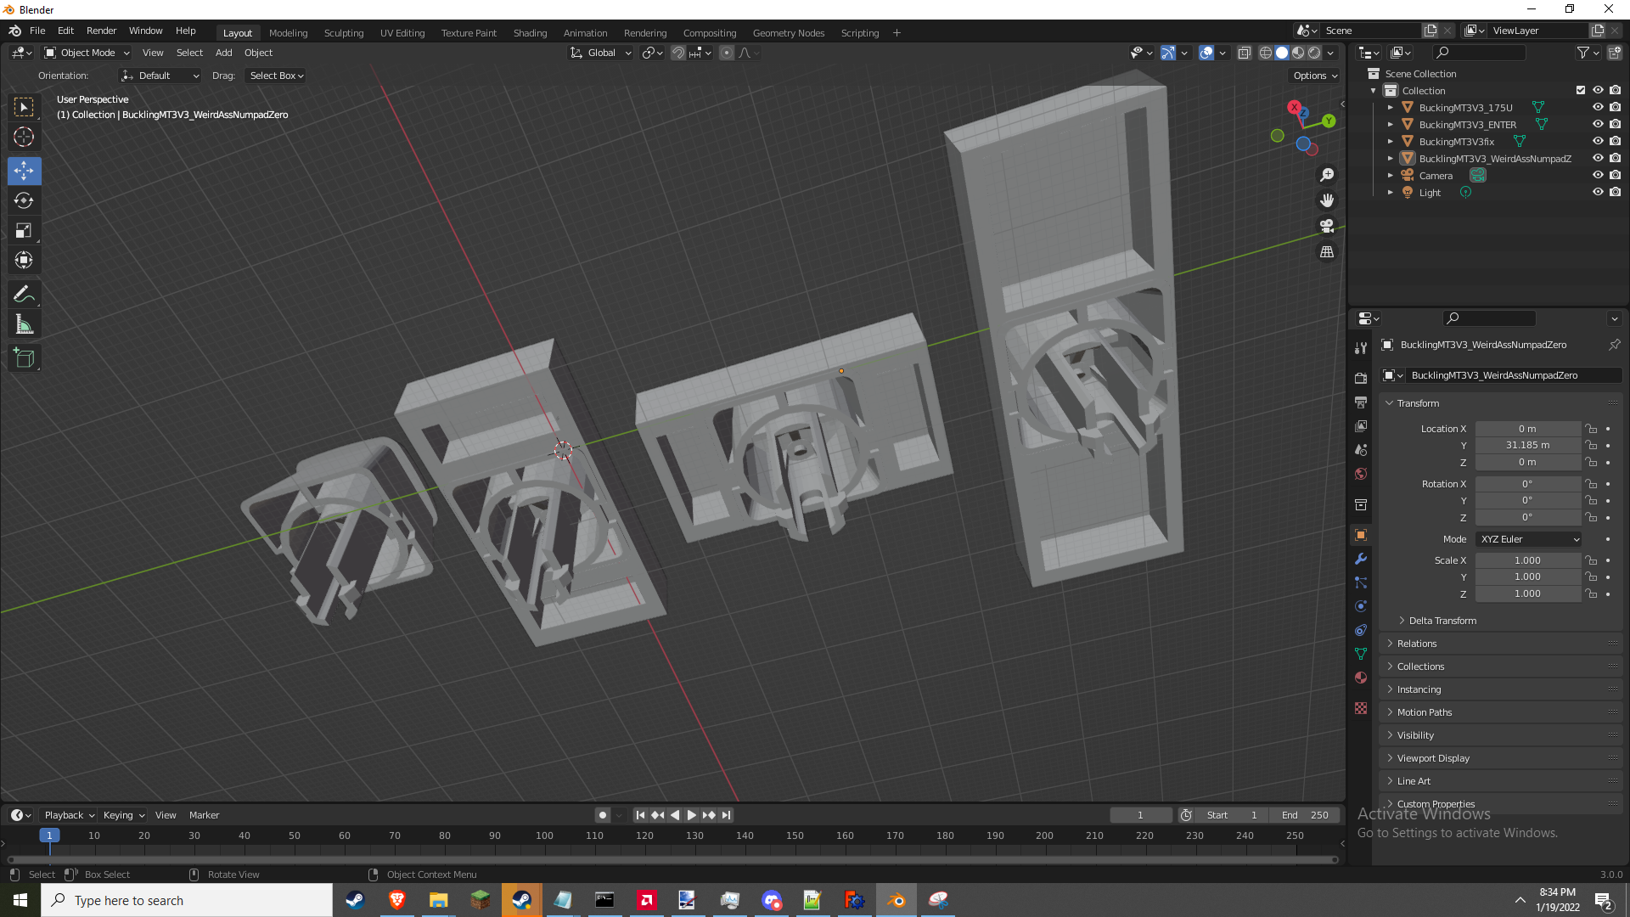Image resolution: width=1630 pixels, height=917 pixels.
Task: Click the Toggle Camera View icon
Action: click(x=1327, y=226)
